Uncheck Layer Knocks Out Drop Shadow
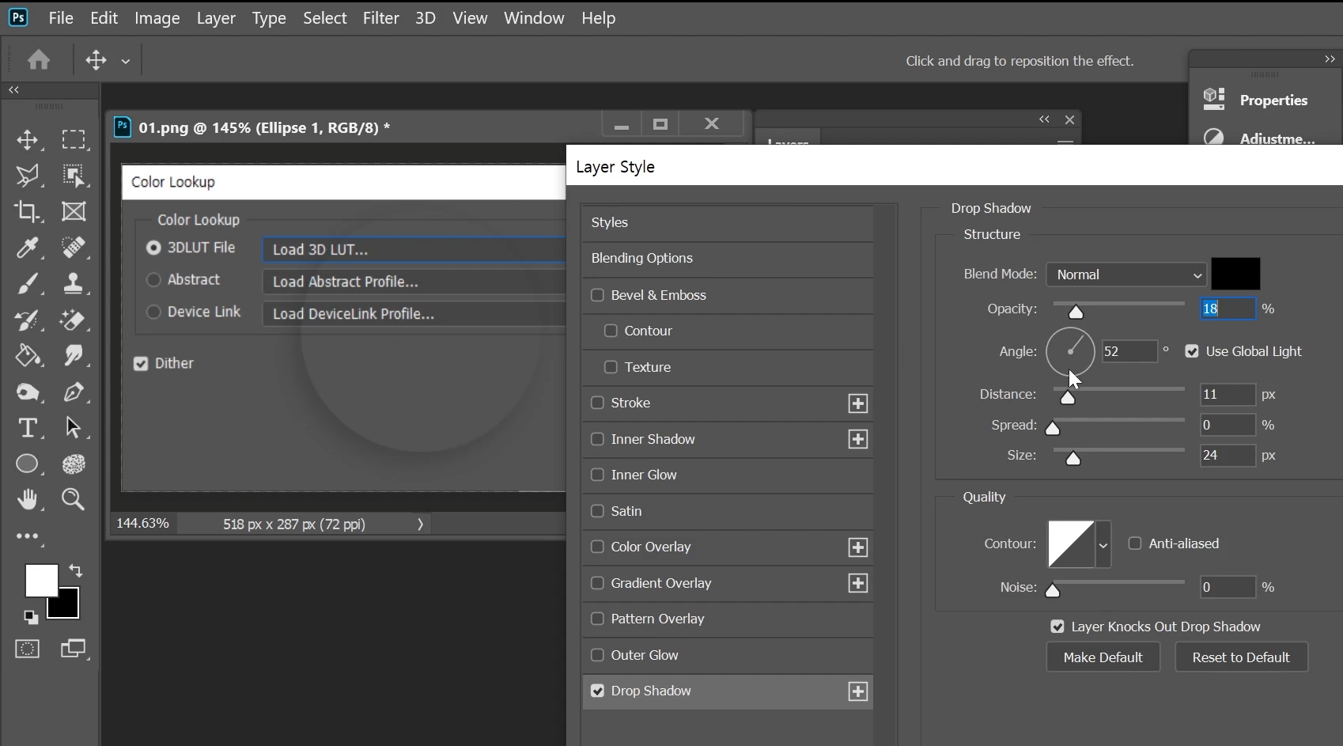This screenshot has height=746, width=1343. [1057, 627]
